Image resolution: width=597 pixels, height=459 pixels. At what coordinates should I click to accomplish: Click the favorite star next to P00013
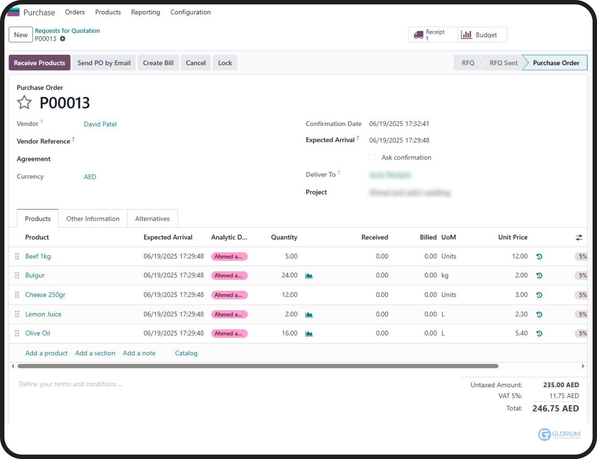coord(24,102)
